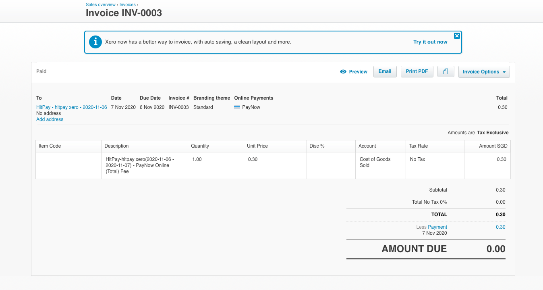543x290 pixels.
Task: Click the Preview eye icon
Action: click(343, 72)
